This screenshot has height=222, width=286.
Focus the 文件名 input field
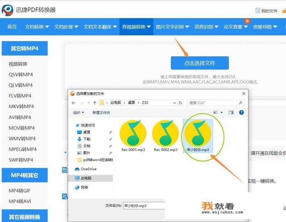coord(144,206)
